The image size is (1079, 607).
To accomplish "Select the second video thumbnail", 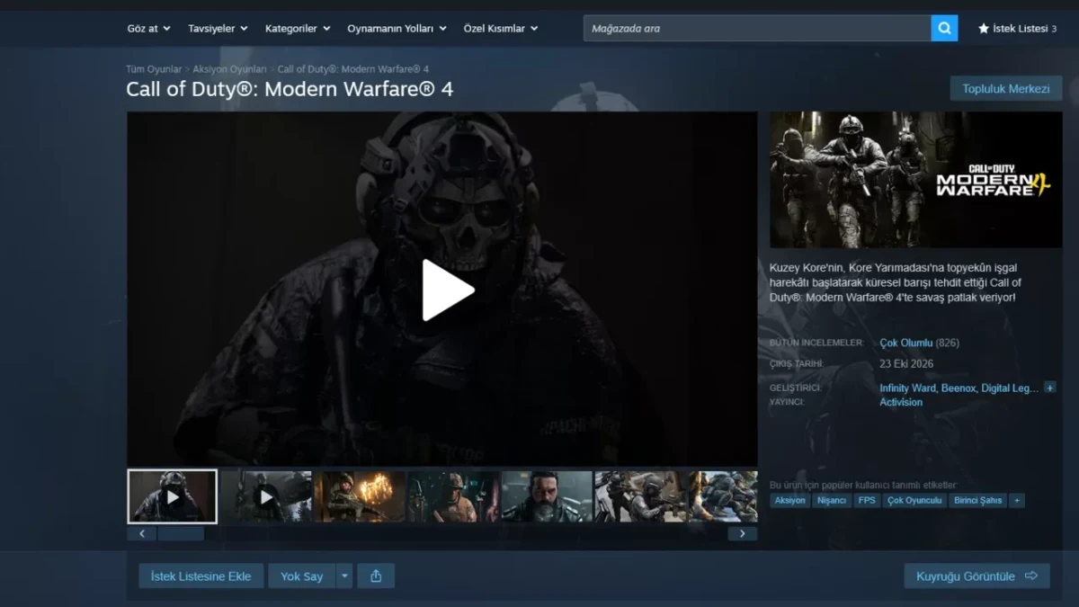I will click(266, 496).
